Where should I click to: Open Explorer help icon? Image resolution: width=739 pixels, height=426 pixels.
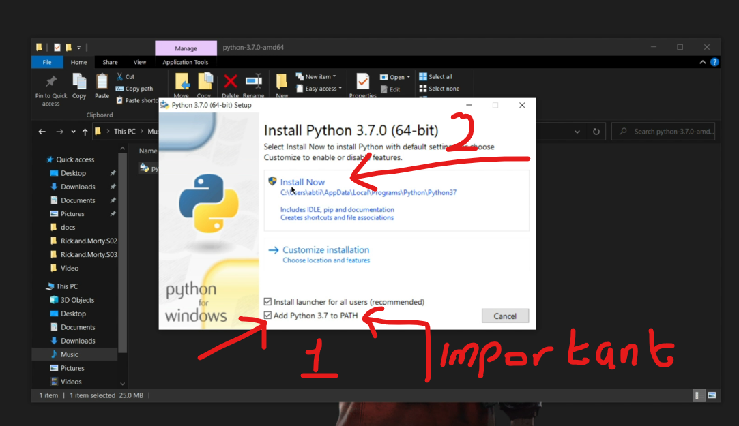[714, 62]
